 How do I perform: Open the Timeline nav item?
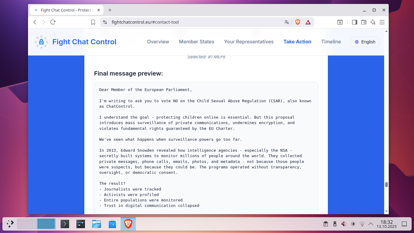[x=331, y=42]
